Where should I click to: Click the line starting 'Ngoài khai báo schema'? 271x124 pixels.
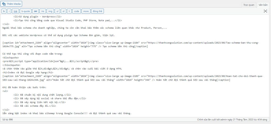[85, 28]
